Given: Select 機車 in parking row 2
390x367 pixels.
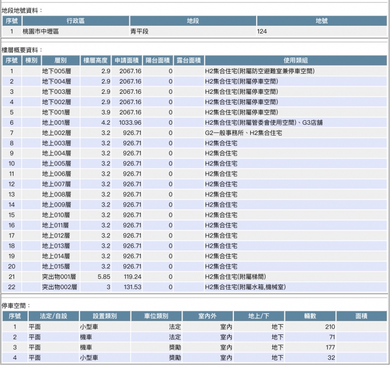Looking at the screenshot, I should tap(86, 337).
